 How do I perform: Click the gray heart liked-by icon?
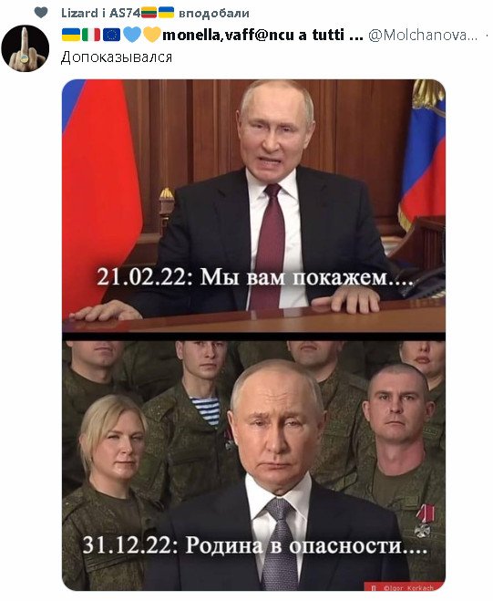(x=41, y=13)
